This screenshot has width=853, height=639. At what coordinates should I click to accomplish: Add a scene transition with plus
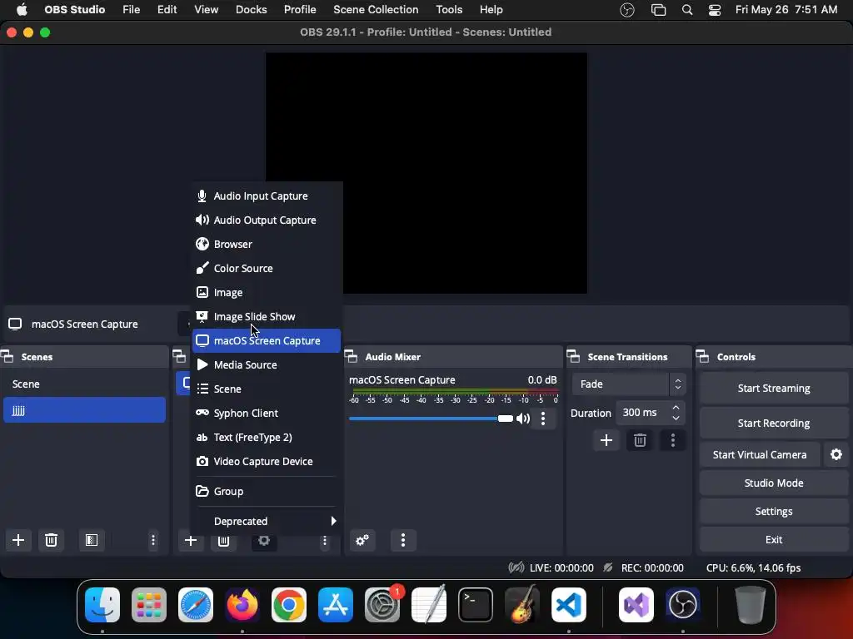(606, 440)
